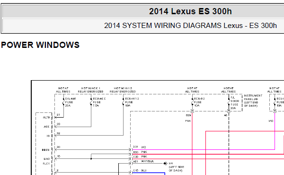Click pin number "29" beside ACC
The height and width of the screenshot is (175, 284).
point(58,124)
